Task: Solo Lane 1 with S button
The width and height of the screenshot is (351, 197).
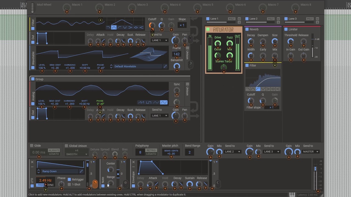Action: 239,22
